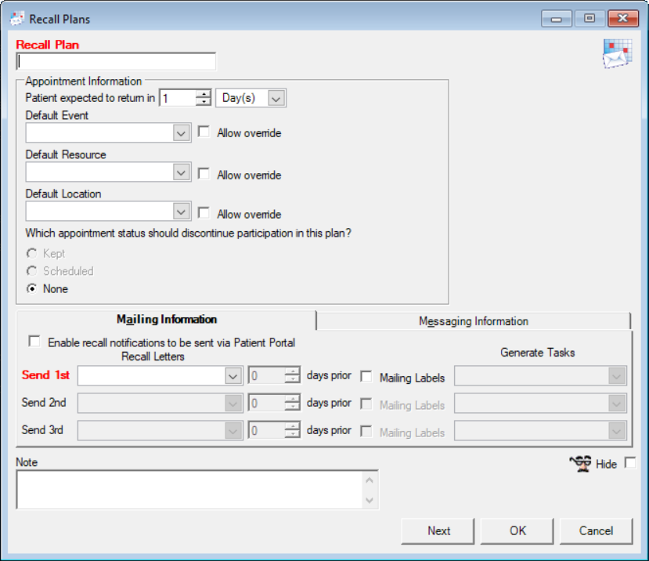Image resolution: width=649 pixels, height=561 pixels.
Task: Open Generate Tasks dropdown for Send 3rd
Action: 617,430
